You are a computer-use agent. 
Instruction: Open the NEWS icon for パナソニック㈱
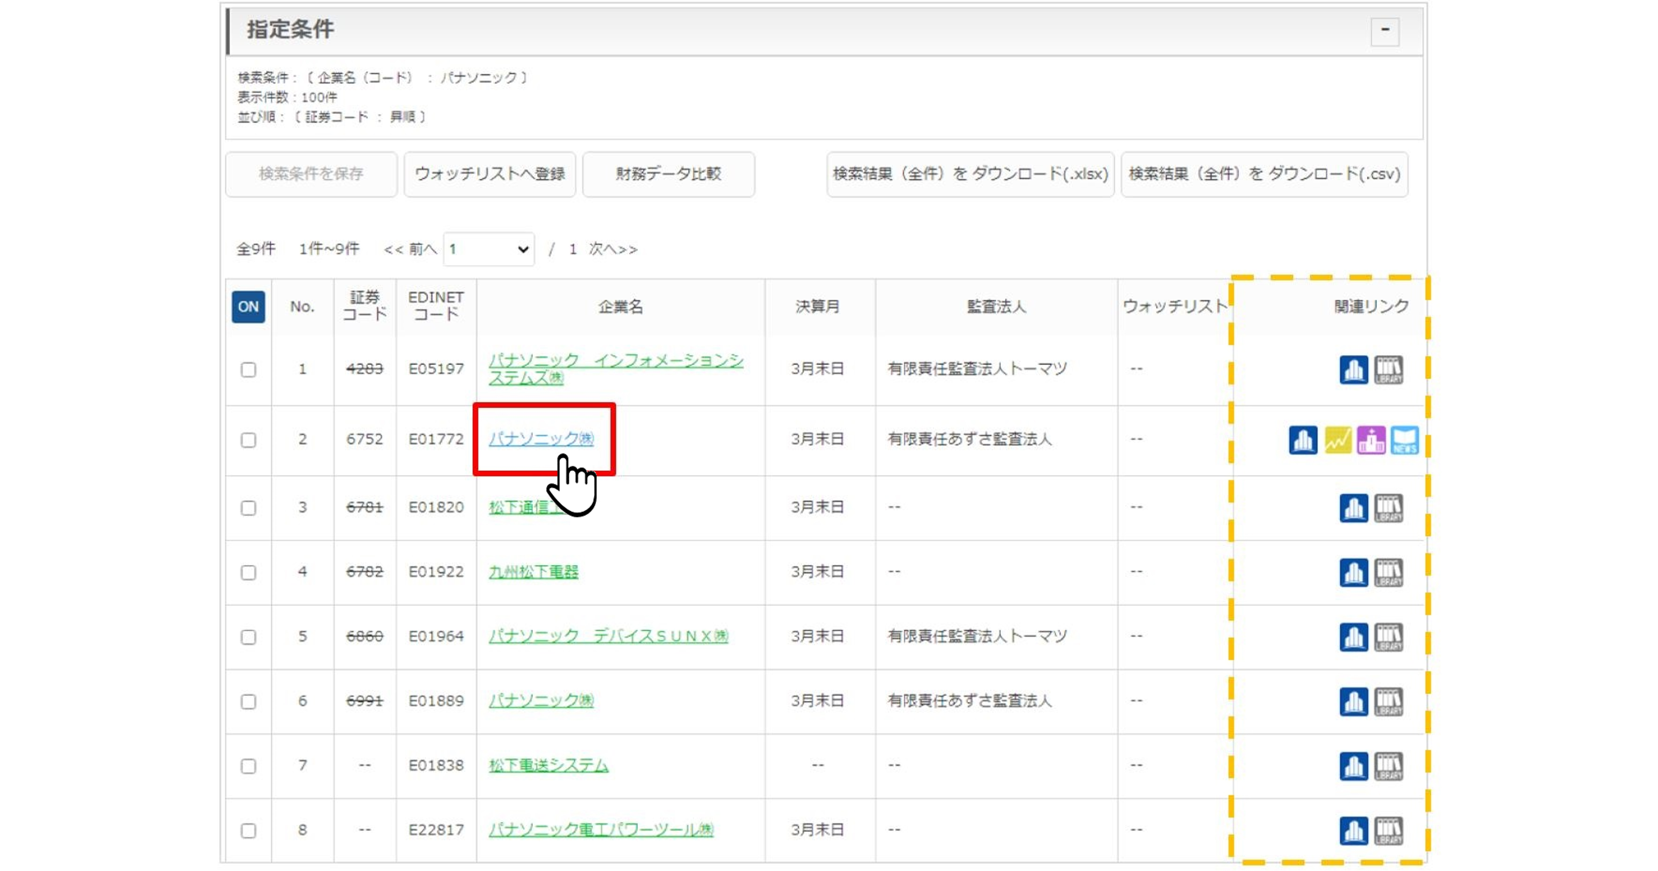pyautogui.click(x=1404, y=440)
